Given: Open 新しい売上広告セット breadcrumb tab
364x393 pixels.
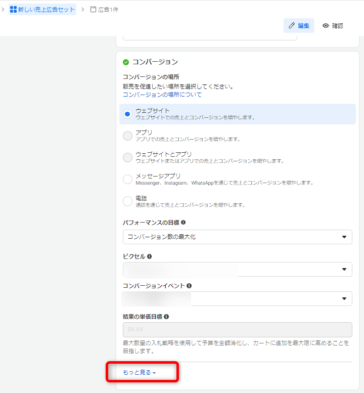Looking at the screenshot, I should tap(46, 10).
